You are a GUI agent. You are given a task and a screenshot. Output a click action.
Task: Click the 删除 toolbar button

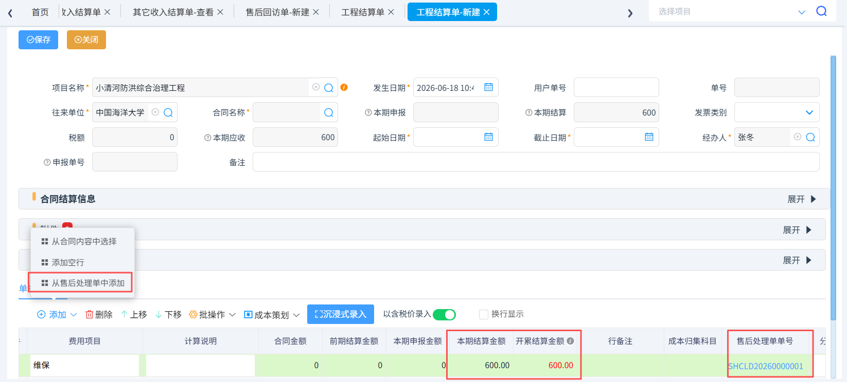pyautogui.click(x=99, y=314)
